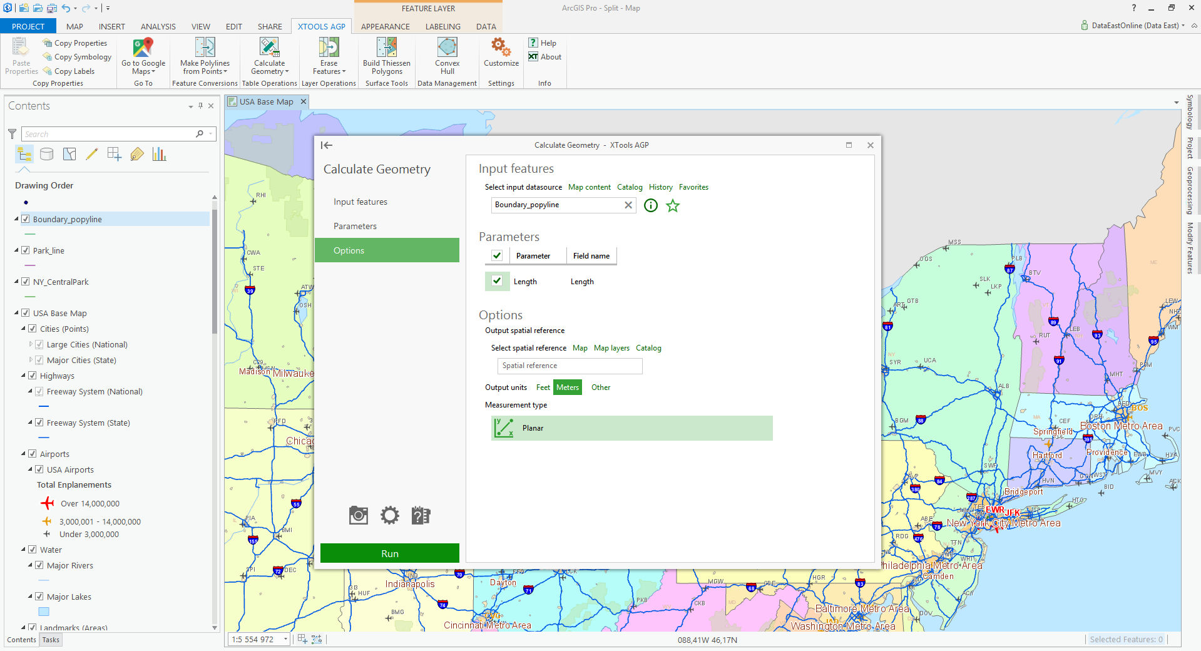Select Feet as output units
This screenshot has height=651, width=1201.
click(543, 387)
